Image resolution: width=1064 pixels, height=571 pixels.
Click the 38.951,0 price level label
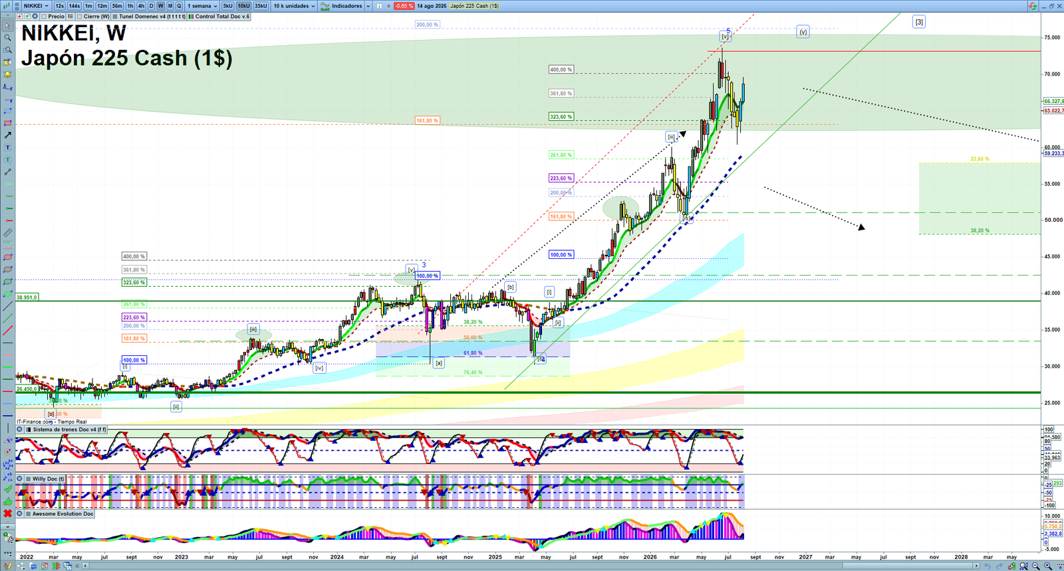pos(27,297)
